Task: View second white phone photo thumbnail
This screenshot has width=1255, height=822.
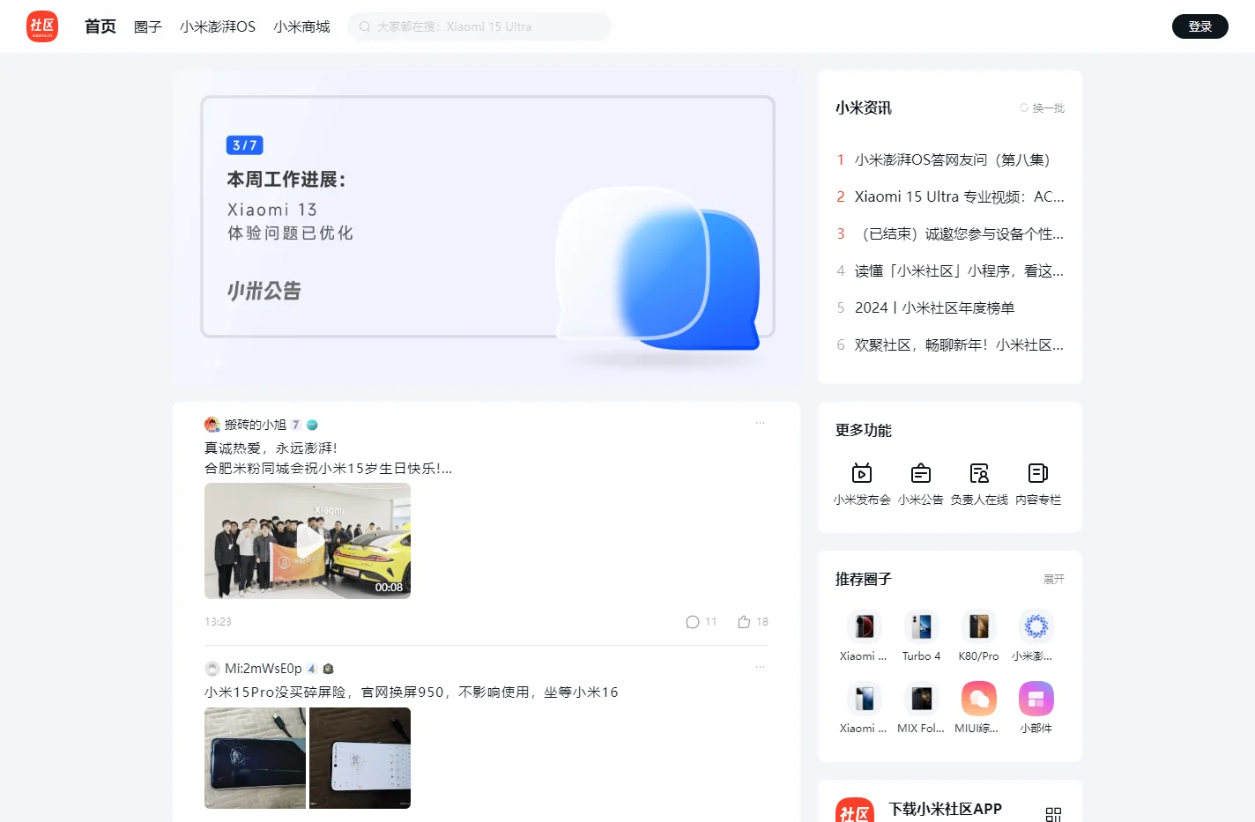Action: point(360,758)
